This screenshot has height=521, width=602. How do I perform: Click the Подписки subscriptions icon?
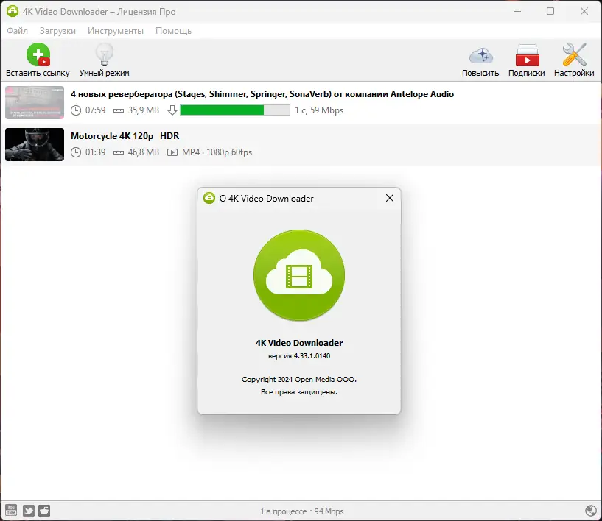[527, 54]
